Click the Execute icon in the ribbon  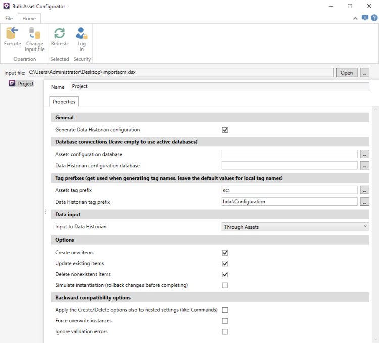coord(12,37)
